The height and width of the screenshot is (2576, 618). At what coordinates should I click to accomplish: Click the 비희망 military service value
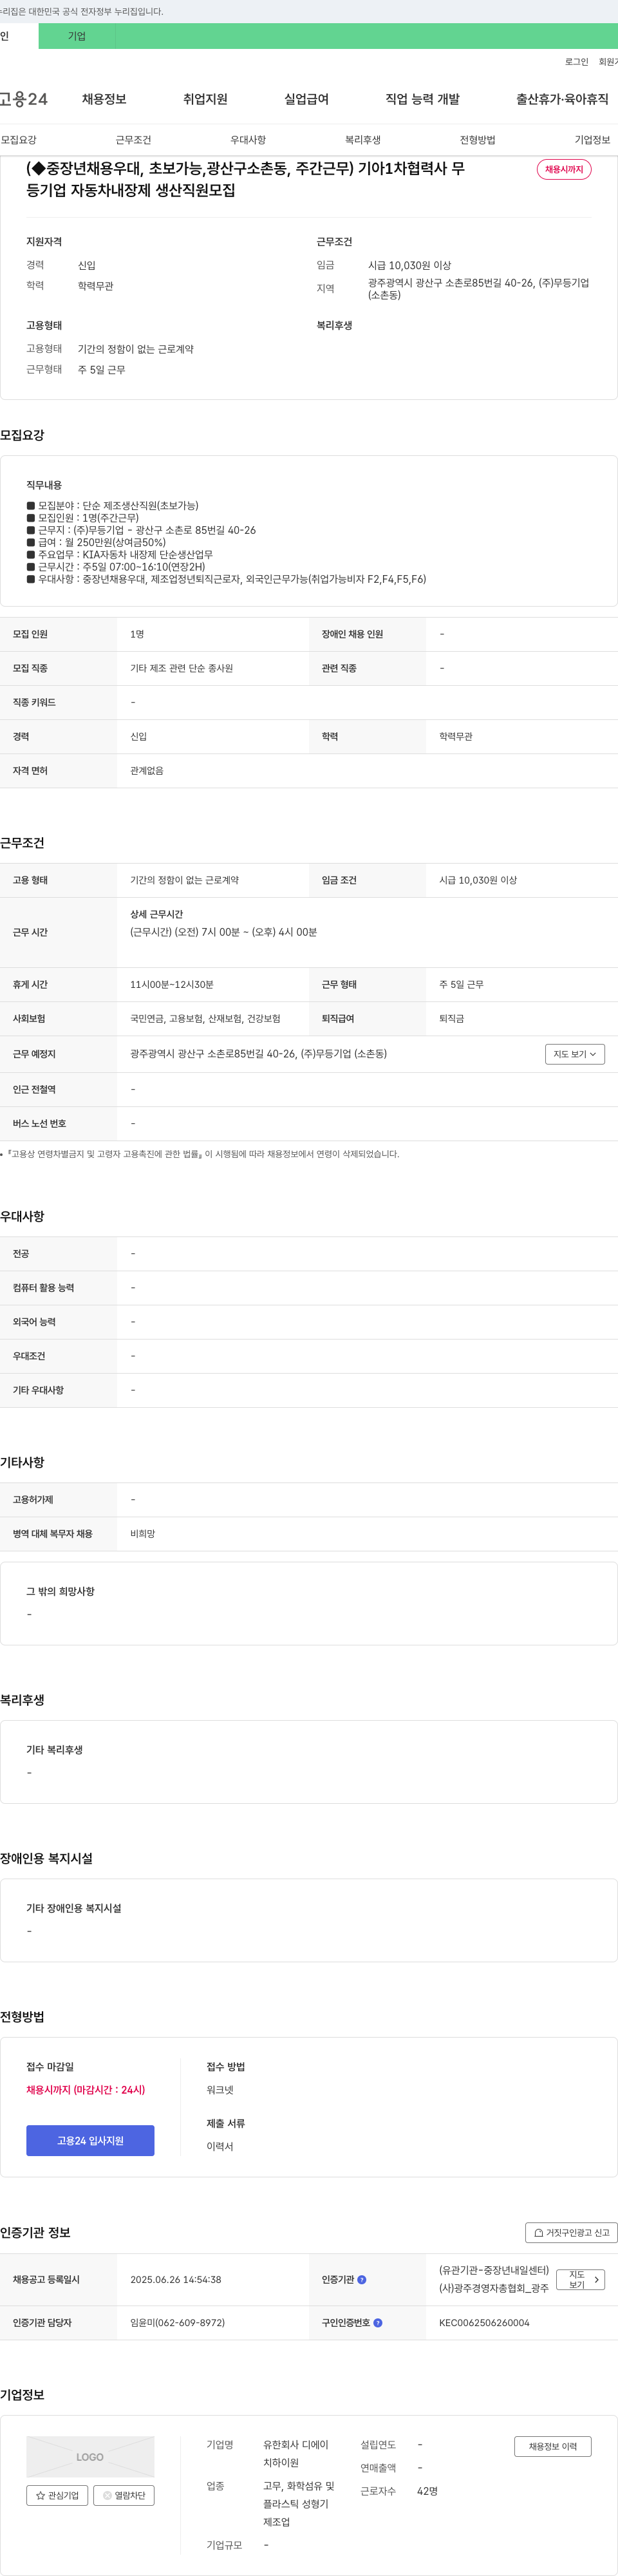click(x=143, y=1534)
